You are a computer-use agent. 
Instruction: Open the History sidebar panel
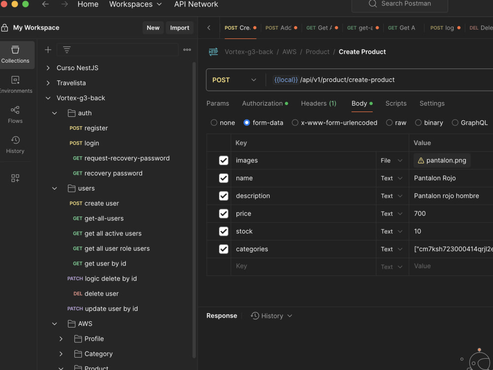point(15,145)
